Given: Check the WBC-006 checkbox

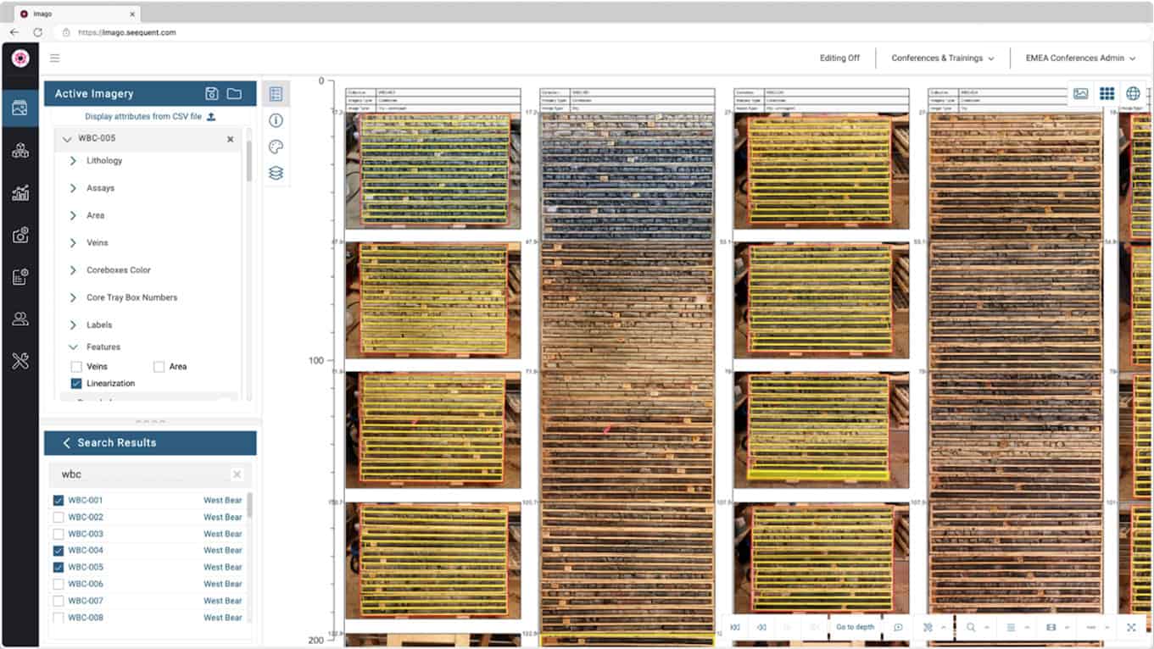Looking at the screenshot, I should tap(59, 584).
